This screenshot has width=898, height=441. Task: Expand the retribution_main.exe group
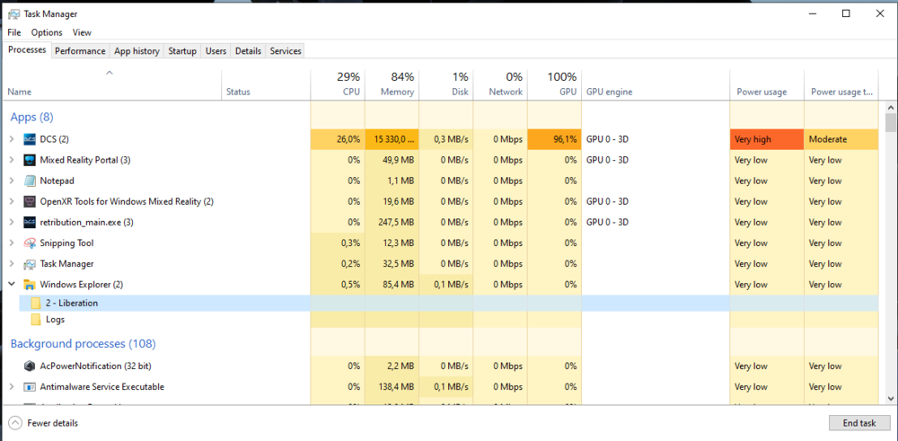(12, 222)
